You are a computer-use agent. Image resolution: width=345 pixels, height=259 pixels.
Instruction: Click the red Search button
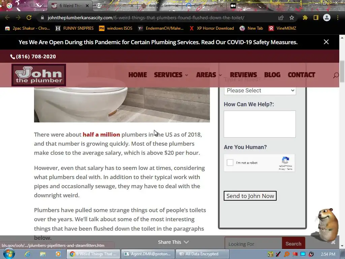pos(293,243)
